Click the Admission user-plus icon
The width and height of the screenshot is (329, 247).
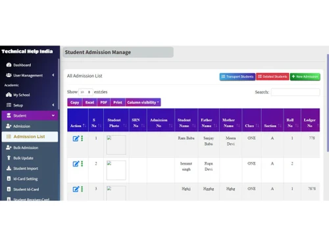(x=9, y=126)
